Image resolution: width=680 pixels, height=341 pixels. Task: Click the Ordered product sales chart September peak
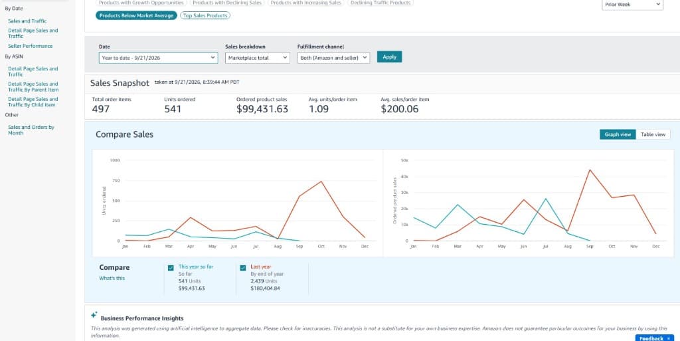coord(590,170)
